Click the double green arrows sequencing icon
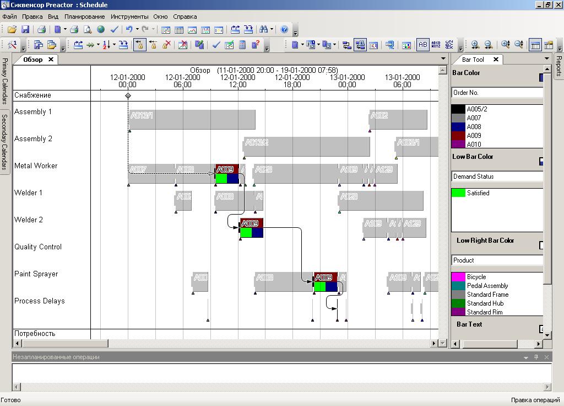The image size is (564, 406). [x=90, y=45]
